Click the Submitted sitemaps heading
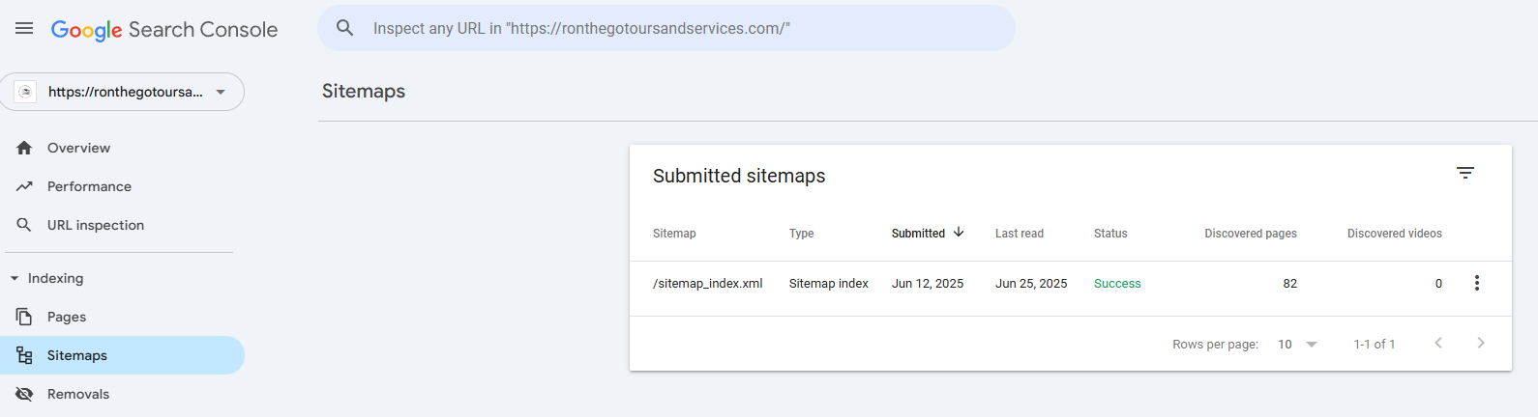The width and height of the screenshot is (1538, 417). [739, 176]
